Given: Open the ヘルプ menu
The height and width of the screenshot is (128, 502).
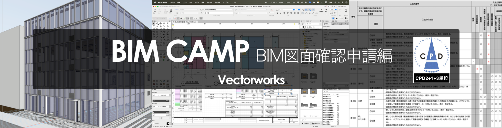Looking at the screenshot, I should (x=288, y=2).
